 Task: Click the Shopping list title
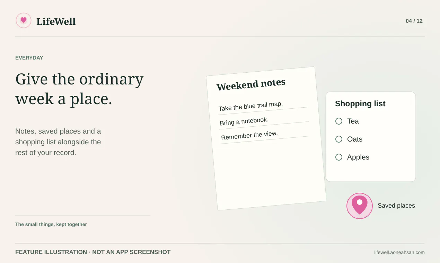point(360,103)
